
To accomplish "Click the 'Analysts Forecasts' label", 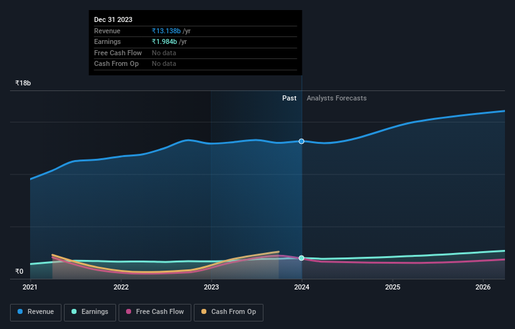I will coord(337,99).
